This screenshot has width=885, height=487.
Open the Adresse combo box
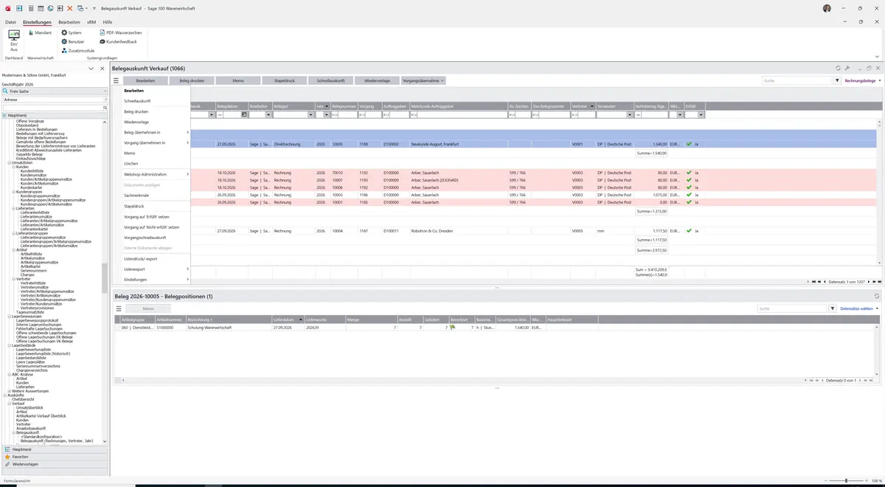point(55,99)
